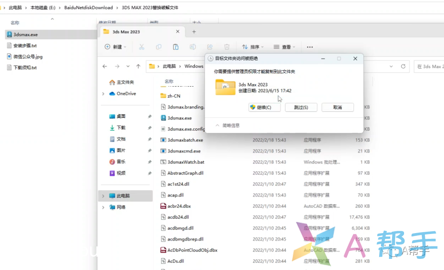Click the Copy icon in toolbar
Screen dimensions: 444x270
159,47
